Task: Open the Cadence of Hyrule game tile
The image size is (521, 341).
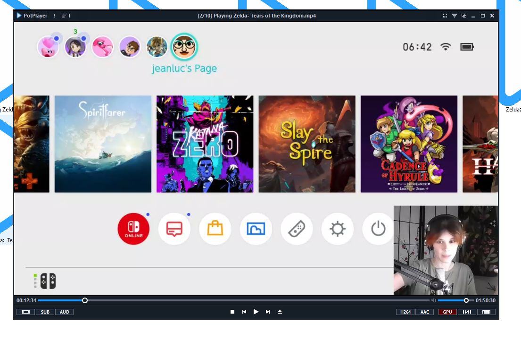Action: 409,144
